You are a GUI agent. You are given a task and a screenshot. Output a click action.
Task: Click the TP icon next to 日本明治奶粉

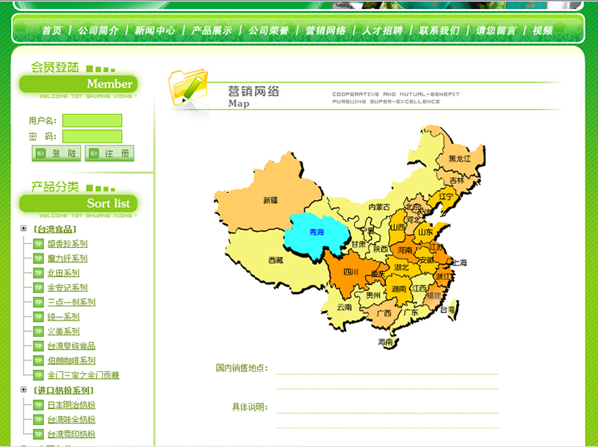click(x=39, y=405)
